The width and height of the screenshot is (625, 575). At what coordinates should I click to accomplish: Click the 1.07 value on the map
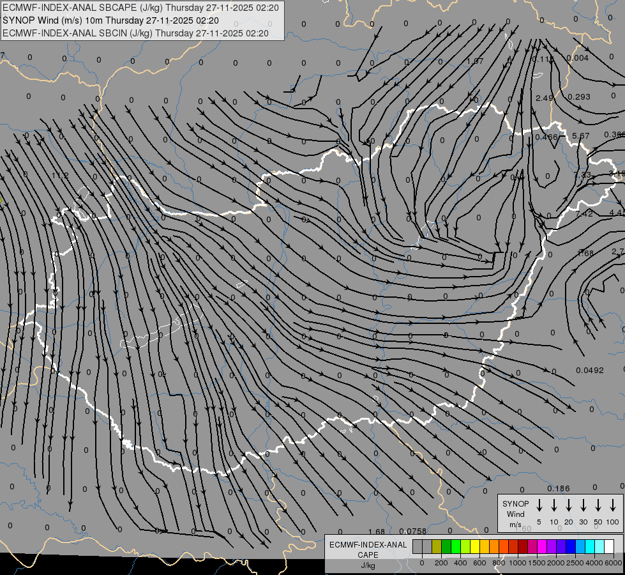[475, 61]
